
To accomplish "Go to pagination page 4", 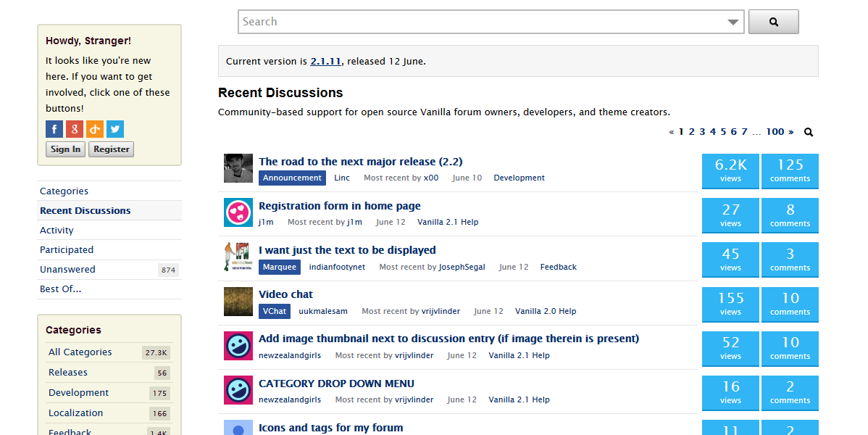I will click(x=712, y=132).
